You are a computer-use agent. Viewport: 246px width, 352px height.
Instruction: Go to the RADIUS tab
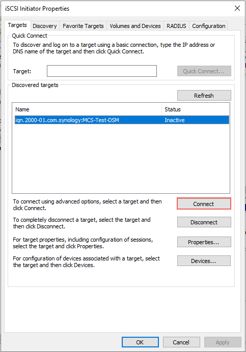coord(176,26)
